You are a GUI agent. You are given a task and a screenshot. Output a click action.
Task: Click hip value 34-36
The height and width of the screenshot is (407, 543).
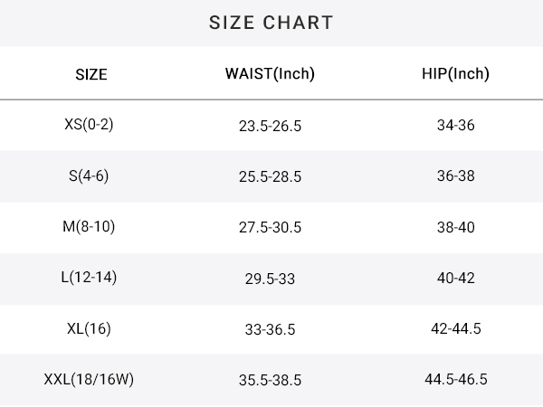click(x=456, y=125)
